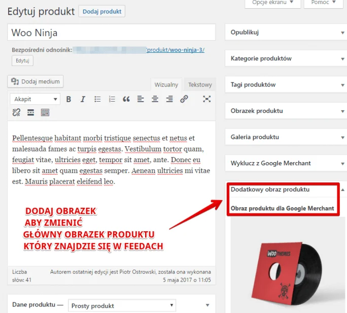Switch to the Tekstowy editor tab
347x313 pixels.
coord(200,84)
